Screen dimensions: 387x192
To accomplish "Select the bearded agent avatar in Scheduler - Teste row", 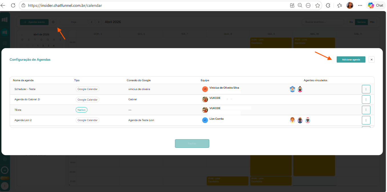I will [300, 89].
